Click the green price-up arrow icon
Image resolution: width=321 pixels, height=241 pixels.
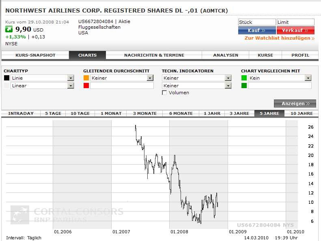9,29
